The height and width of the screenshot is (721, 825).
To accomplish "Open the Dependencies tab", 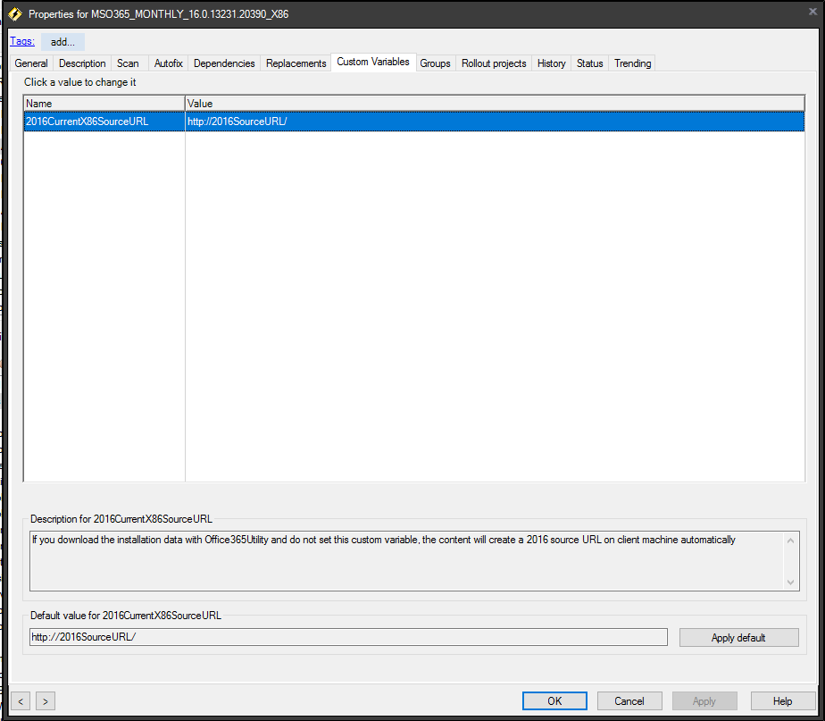I will click(224, 63).
